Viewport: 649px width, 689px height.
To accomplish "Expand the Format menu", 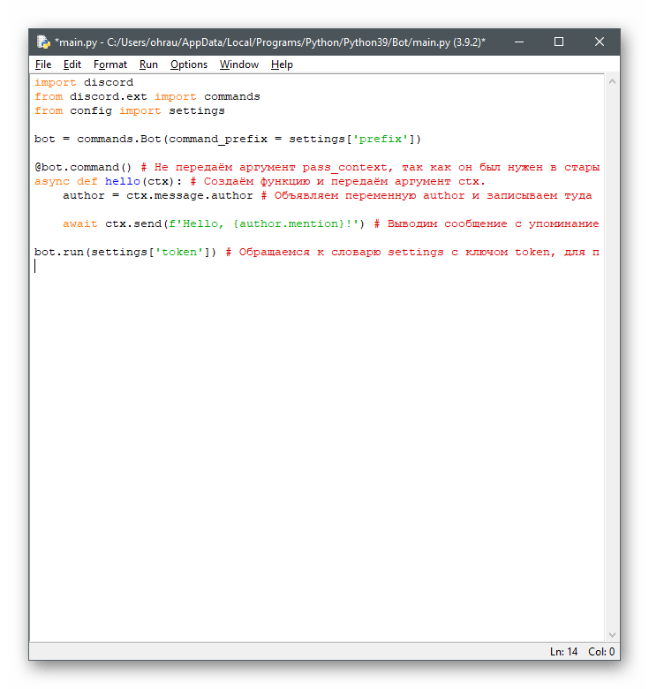I will (110, 64).
